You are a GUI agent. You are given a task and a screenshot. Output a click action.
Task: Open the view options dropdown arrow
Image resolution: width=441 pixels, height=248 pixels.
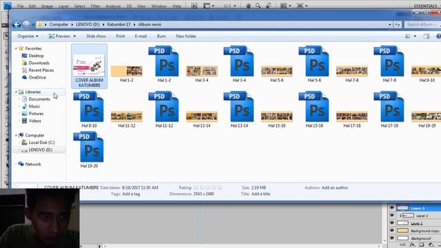click(x=415, y=37)
